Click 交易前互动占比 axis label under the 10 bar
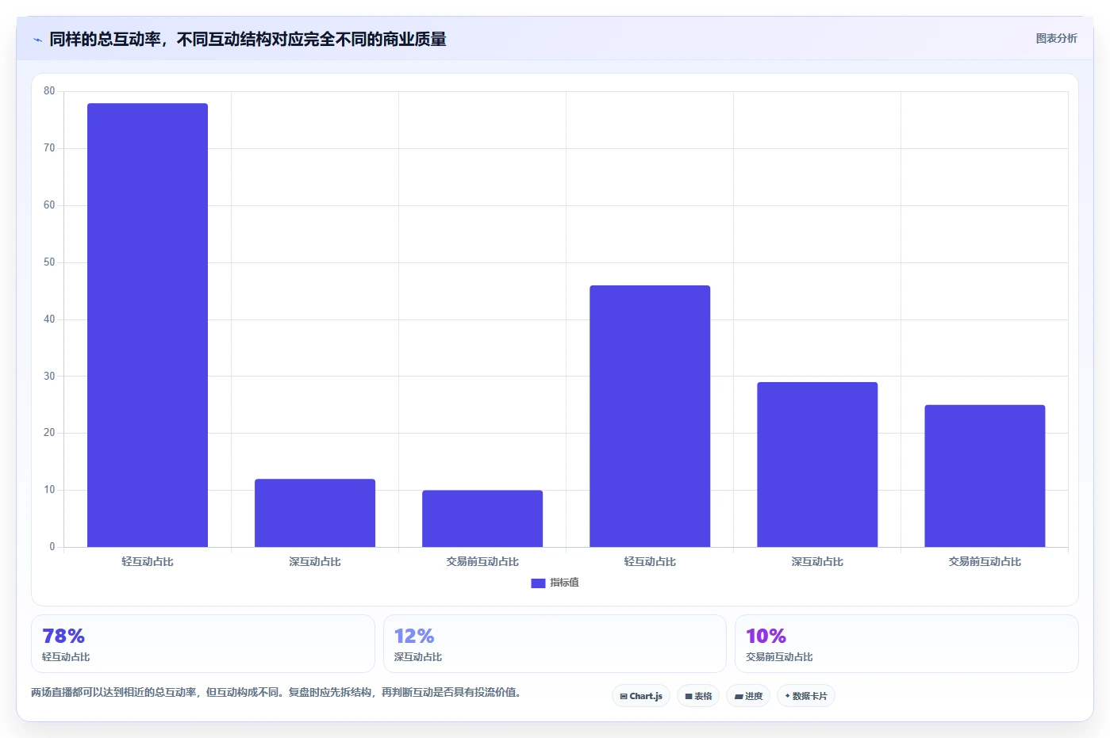This screenshot has height=738, width=1110. [x=482, y=561]
